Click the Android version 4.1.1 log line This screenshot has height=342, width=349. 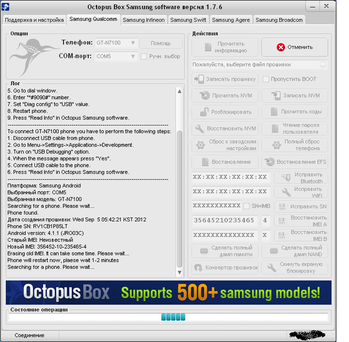[45, 233]
